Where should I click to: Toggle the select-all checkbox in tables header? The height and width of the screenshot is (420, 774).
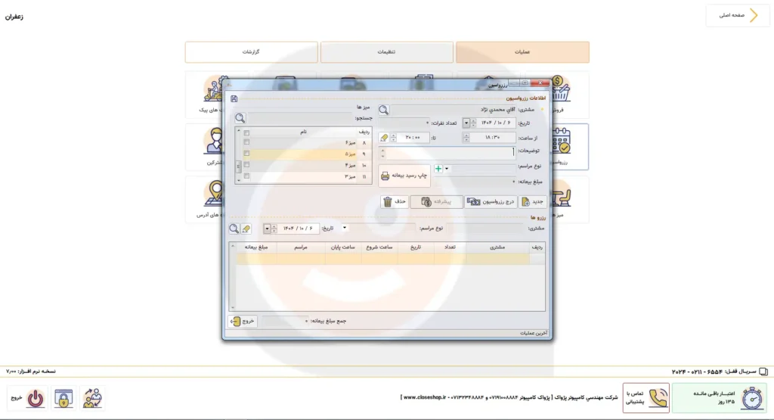pyautogui.click(x=246, y=132)
